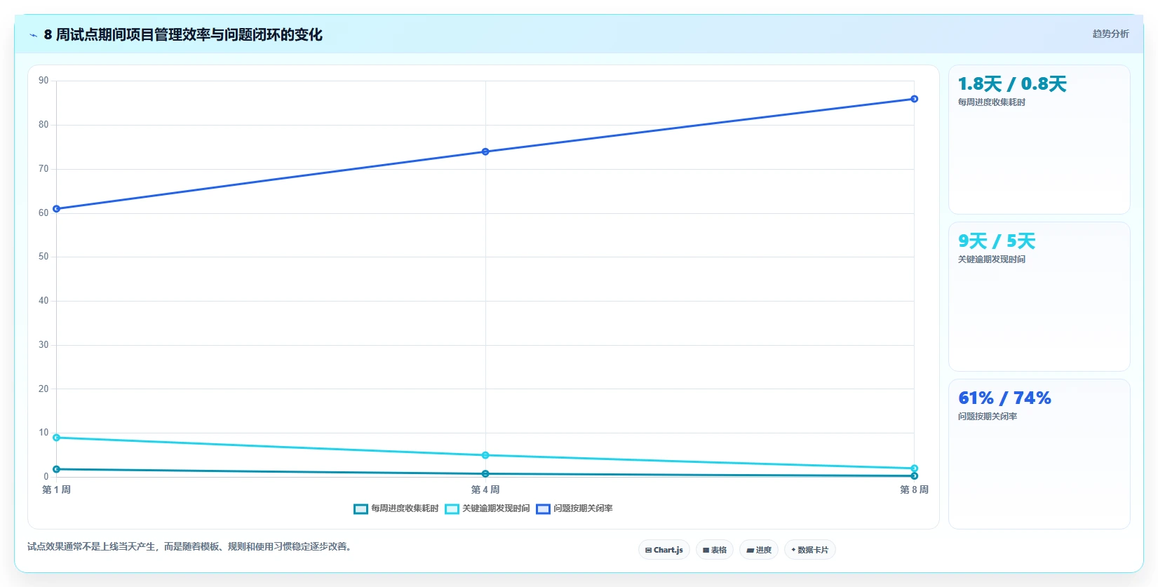Image resolution: width=1158 pixels, height=587 pixels.
Task: Click the Chart.js tag chip
Action: coord(664,550)
